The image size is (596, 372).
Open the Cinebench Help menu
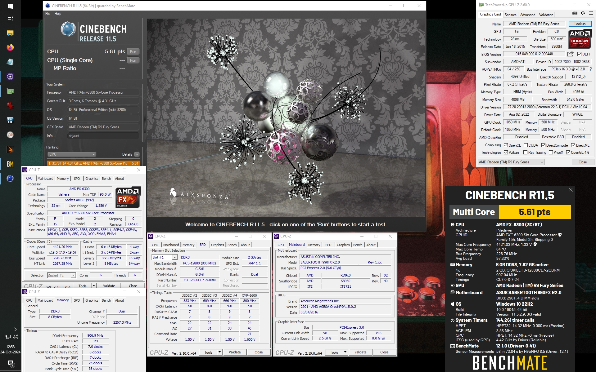click(58, 14)
